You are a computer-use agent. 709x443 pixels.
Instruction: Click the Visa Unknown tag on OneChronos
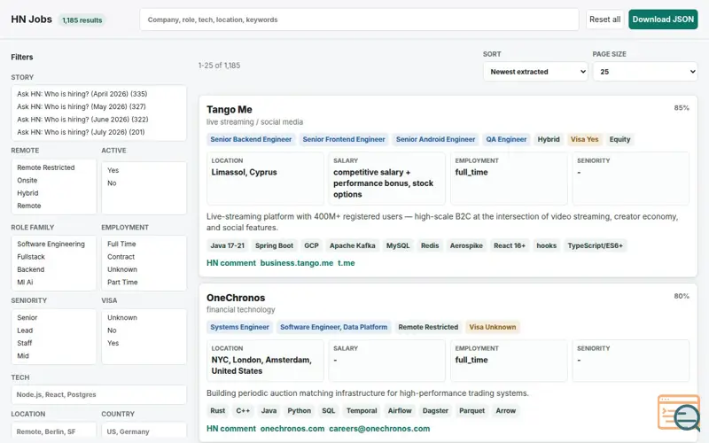coord(493,327)
